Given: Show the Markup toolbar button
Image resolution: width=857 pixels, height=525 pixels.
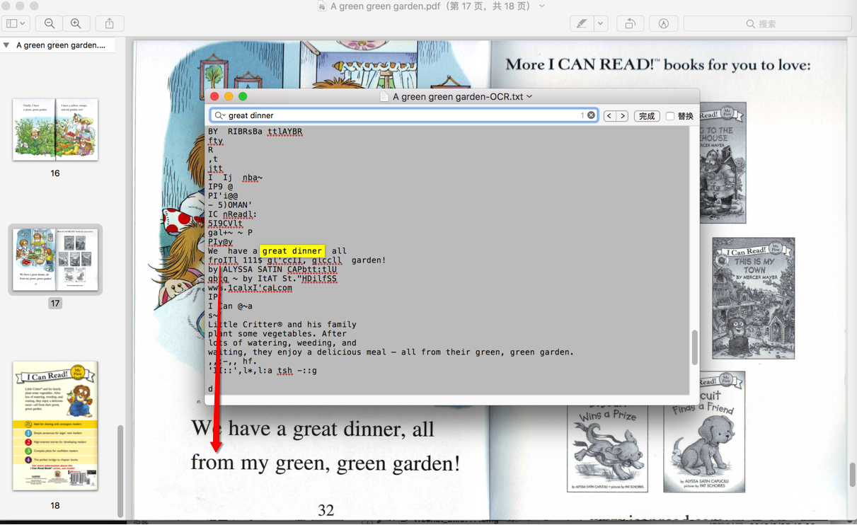Looking at the screenshot, I should coord(664,23).
